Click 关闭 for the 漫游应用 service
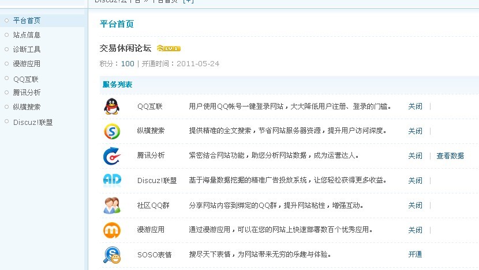 (415, 230)
